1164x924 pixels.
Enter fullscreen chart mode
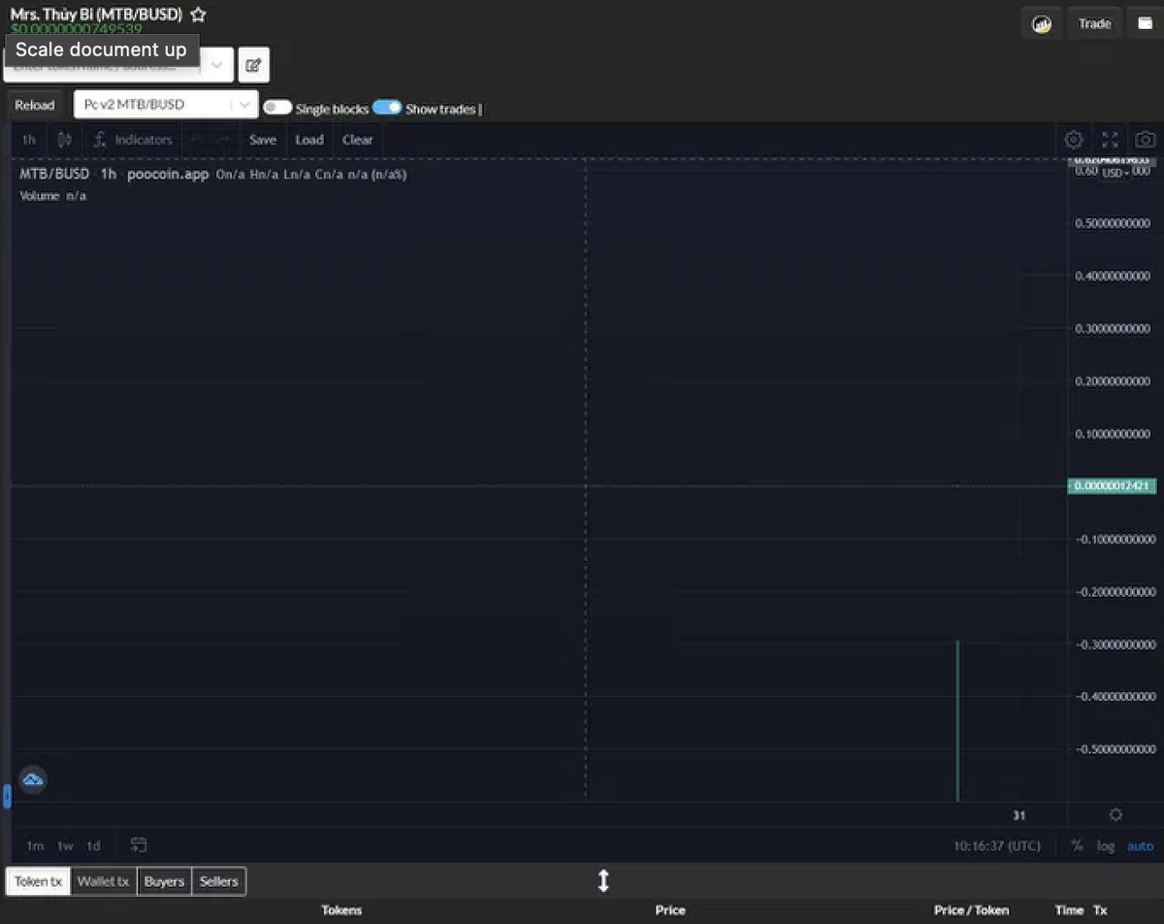tap(1110, 140)
